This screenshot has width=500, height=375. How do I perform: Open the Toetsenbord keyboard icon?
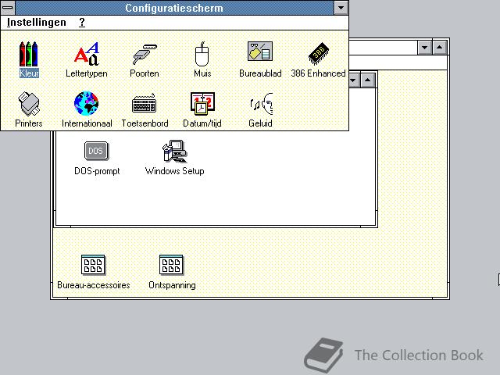[x=144, y=103]
